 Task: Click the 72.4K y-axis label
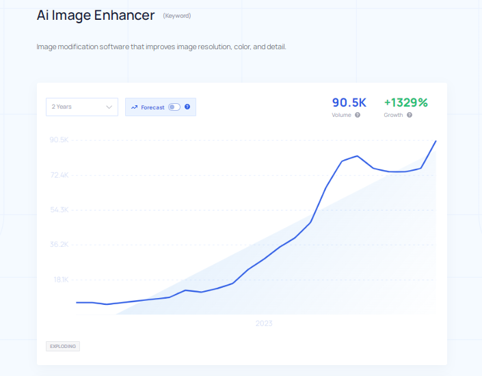(59, 176)
